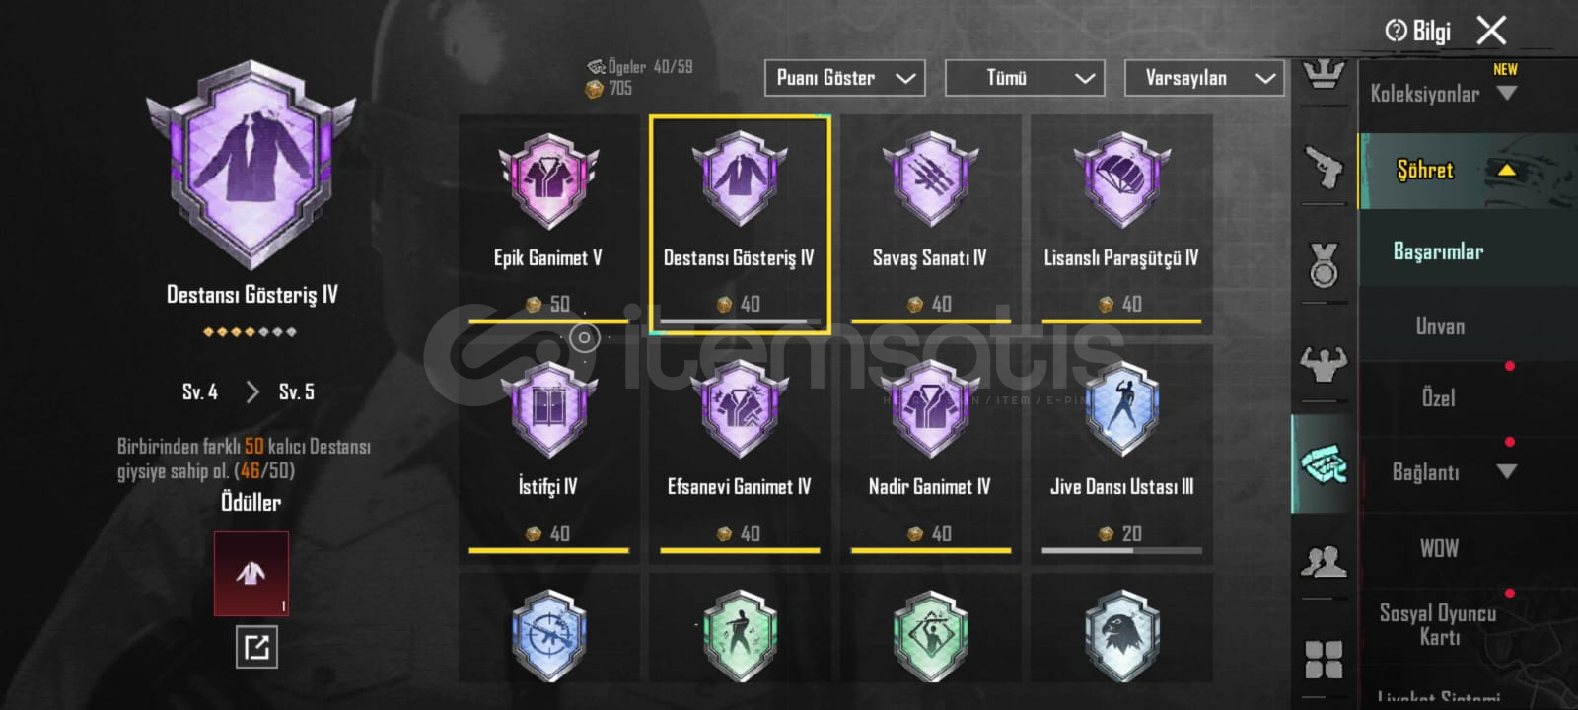Open the medal achievements sidebar icon
The height and width of the screenshot is (710, 1578).
1324,264
